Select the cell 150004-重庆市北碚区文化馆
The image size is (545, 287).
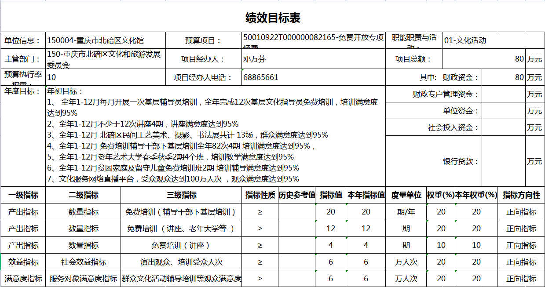pos(106,40)
